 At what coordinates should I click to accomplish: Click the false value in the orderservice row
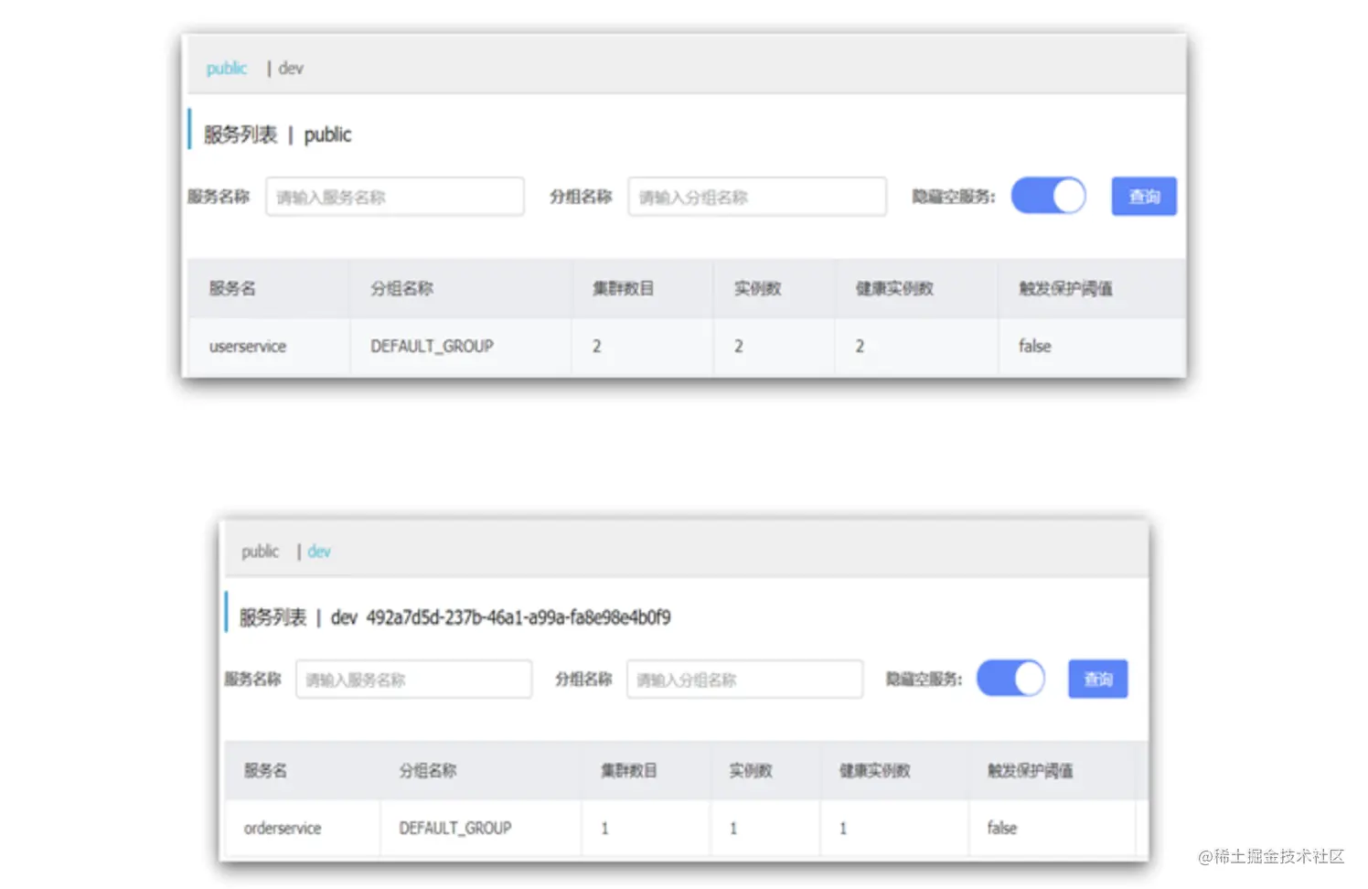pos(1001,829)
